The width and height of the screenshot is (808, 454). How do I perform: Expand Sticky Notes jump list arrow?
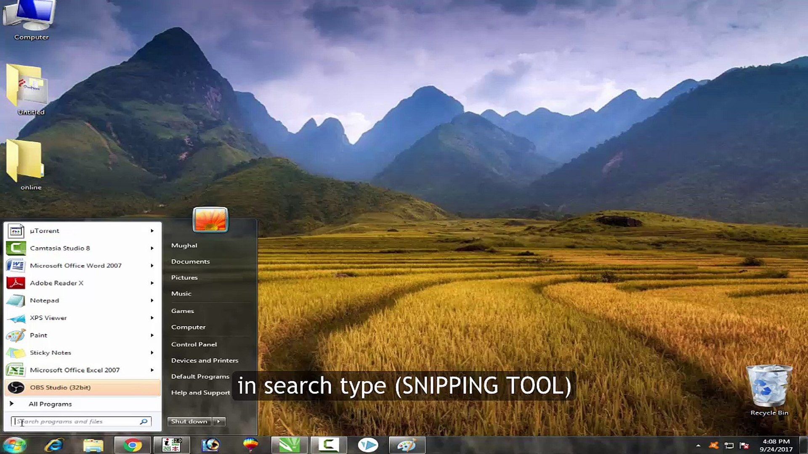point(152,353)
